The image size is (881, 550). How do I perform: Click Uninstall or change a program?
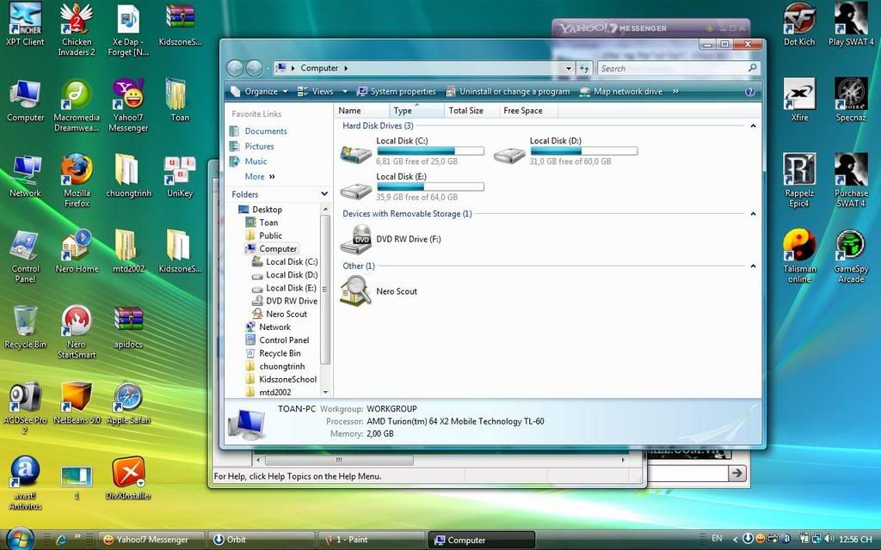click(508, 91)
